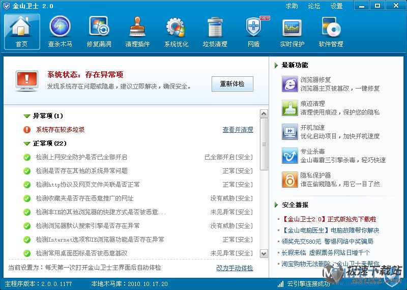Open the 设置 menu in title bar

336,6
